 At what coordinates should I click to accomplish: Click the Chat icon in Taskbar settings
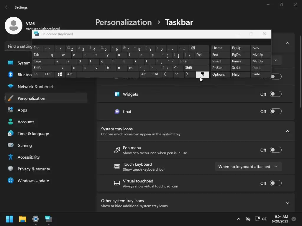coord(117,112)
